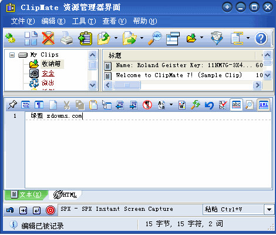Screen dimensions: 276x235
Task: Delete clip with the red X icon
Action: 48,38
